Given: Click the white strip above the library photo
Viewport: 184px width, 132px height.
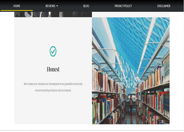Looking at the screenshot, I should tap(131, 14).
